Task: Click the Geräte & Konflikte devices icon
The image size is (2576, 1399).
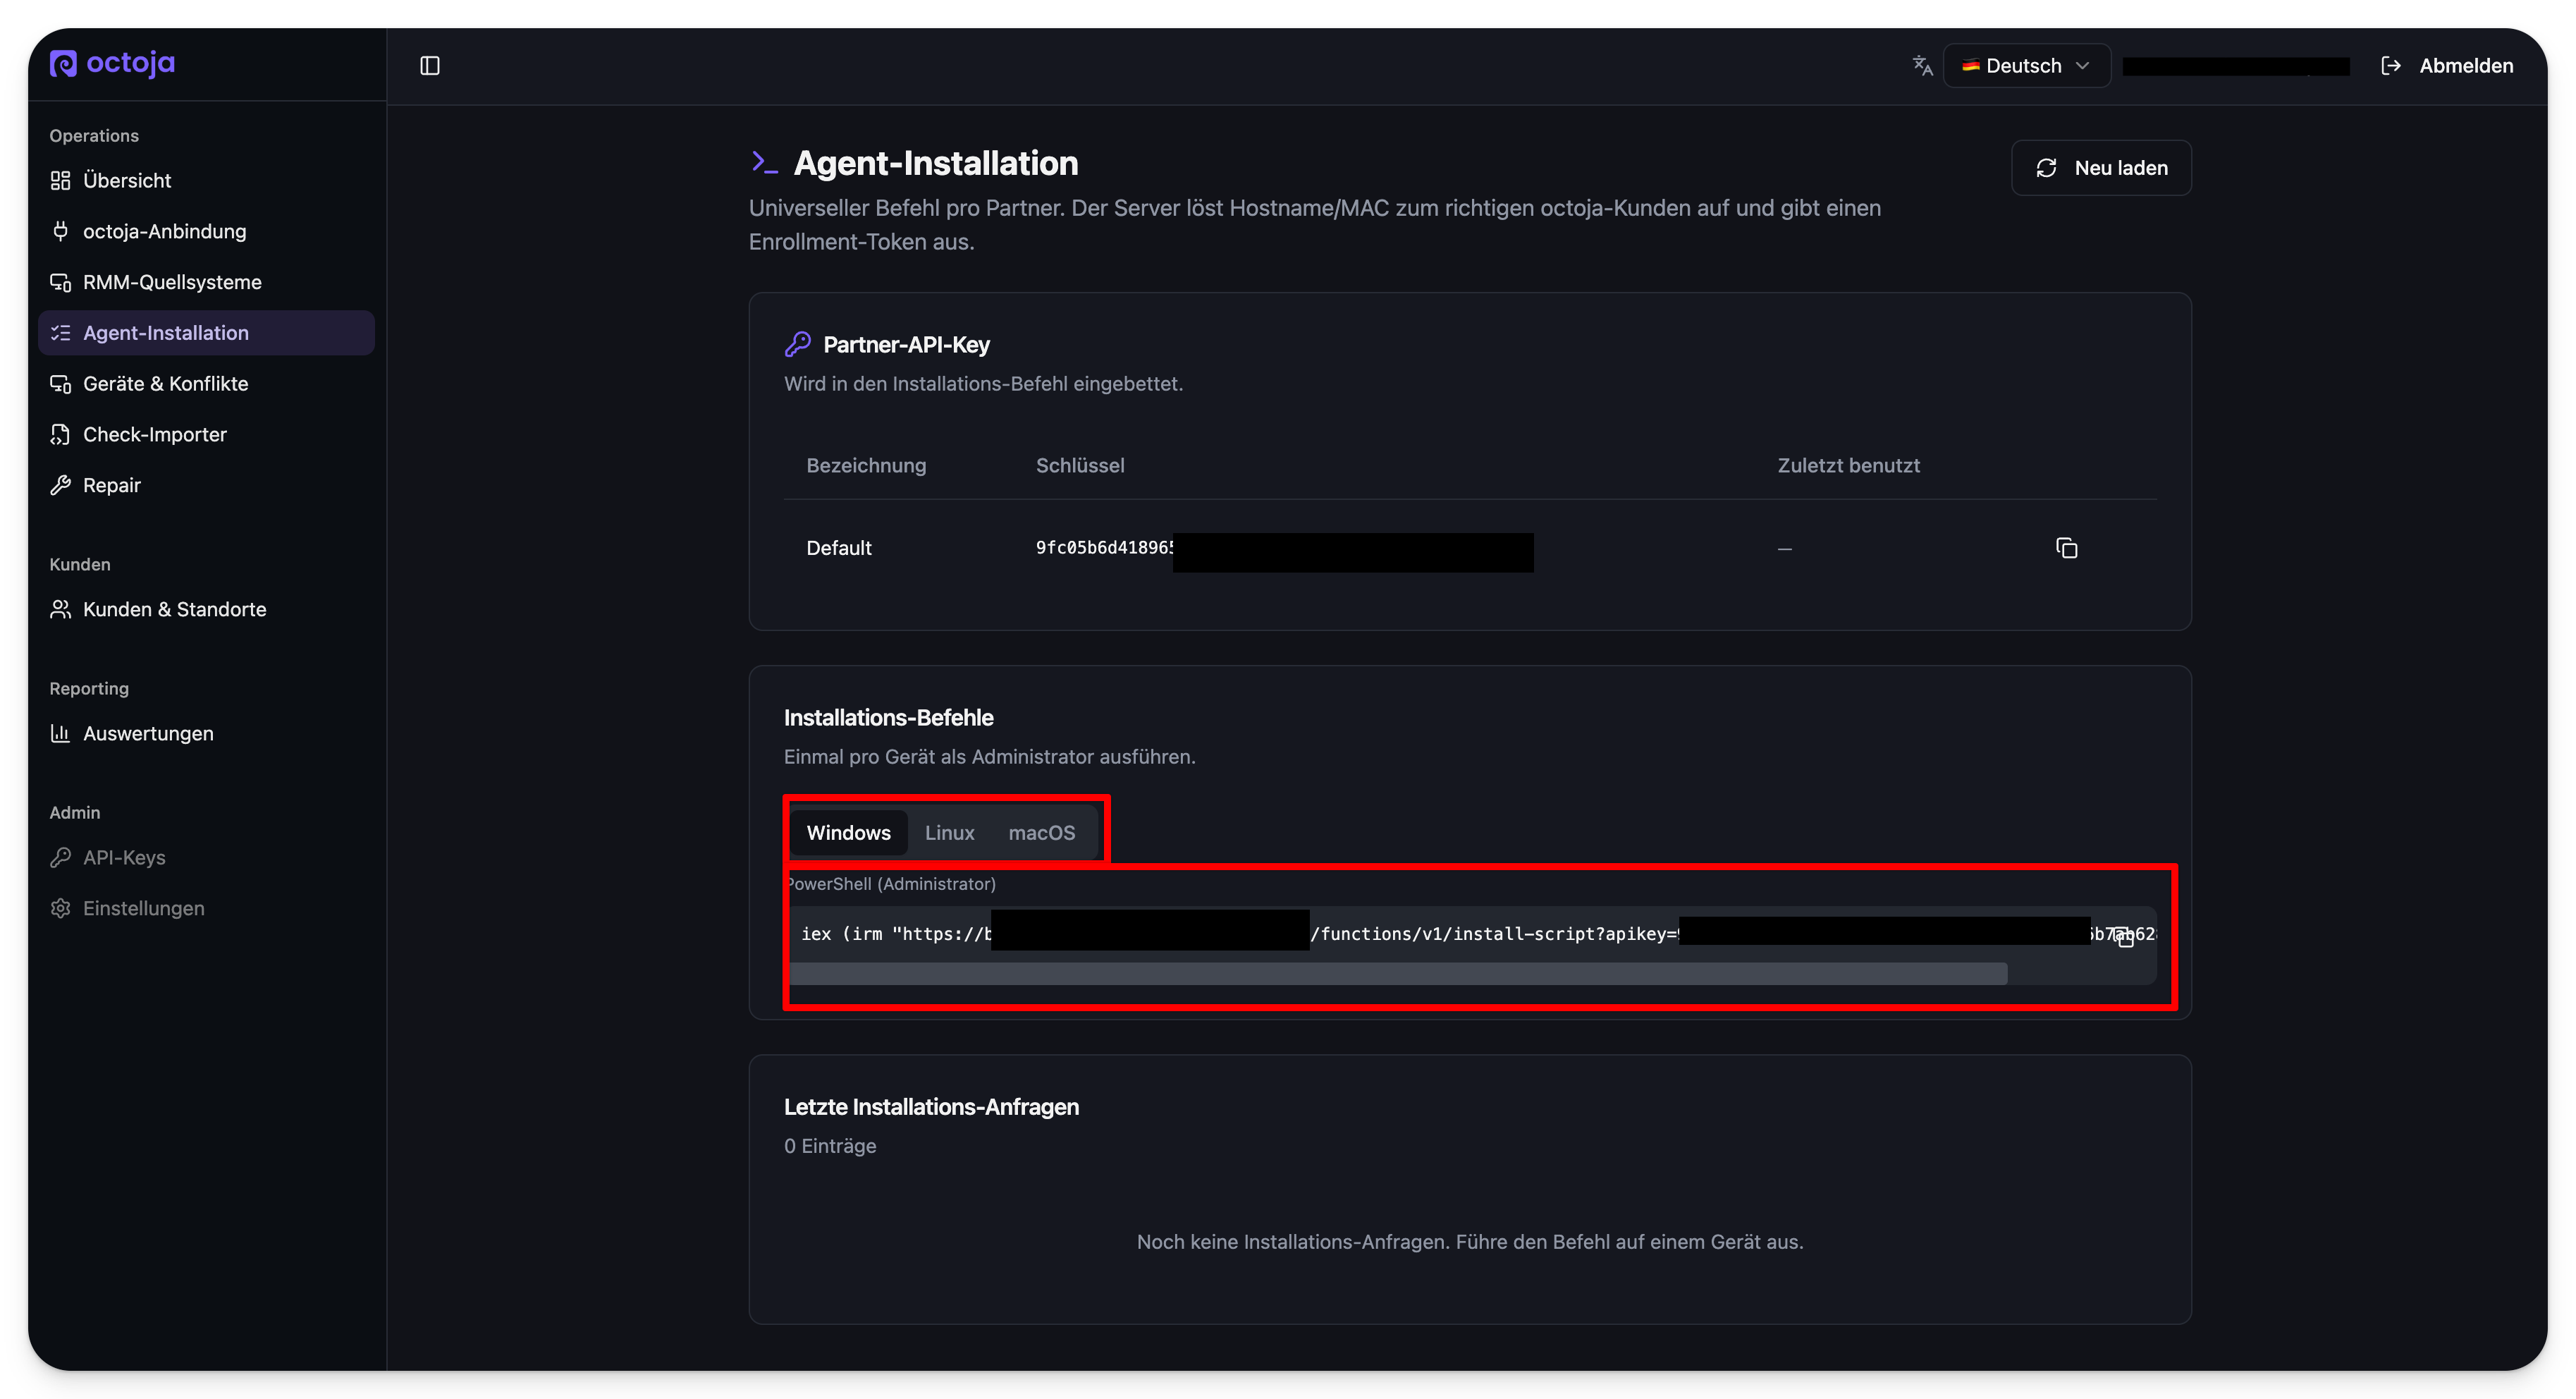Action: [x=60, y=385]
